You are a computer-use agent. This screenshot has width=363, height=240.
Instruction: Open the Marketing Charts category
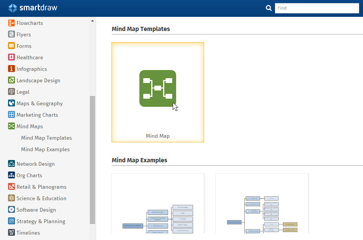tap(37, 115)
